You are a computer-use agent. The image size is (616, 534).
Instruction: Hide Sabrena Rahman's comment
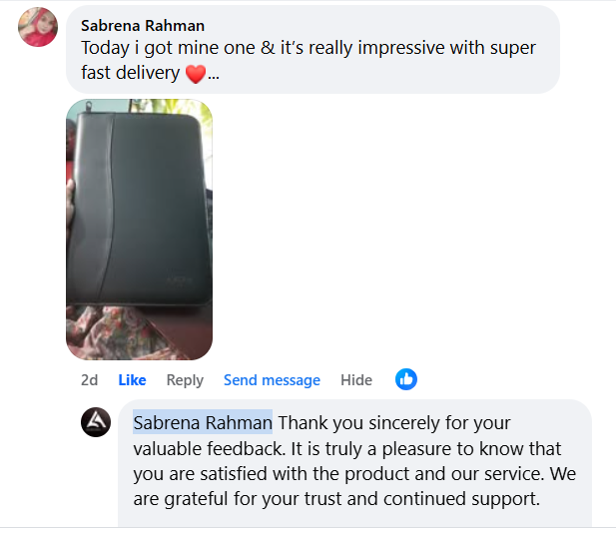[356, 380]
